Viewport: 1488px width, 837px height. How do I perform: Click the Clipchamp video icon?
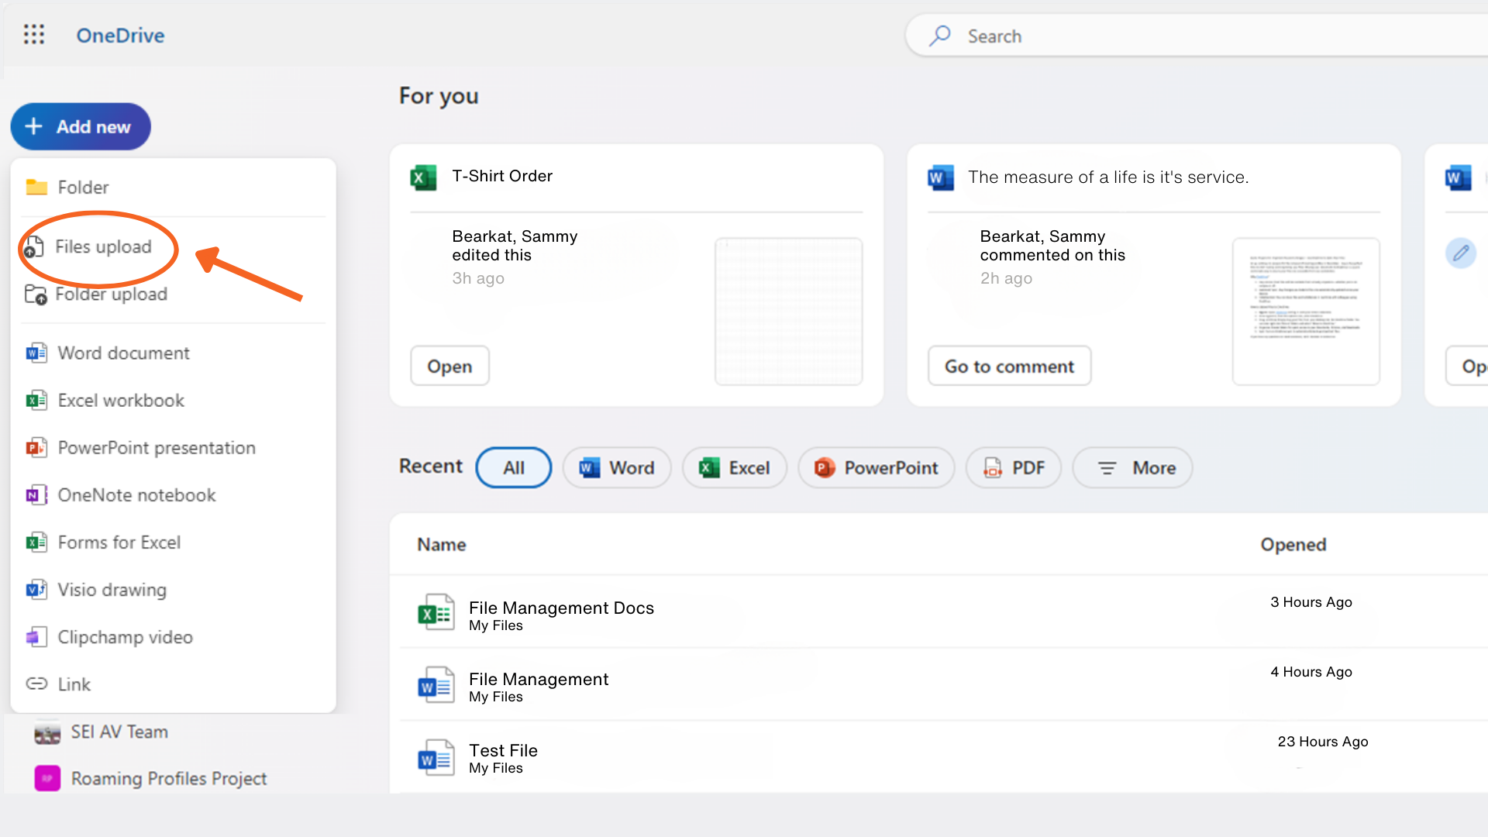[x=36, y=635]
